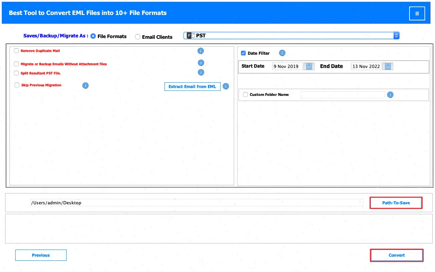Open the Start Date calendar picker
This screenshot has width=435, height=272.
coord(309,66)
